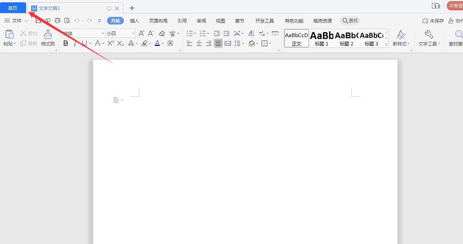Open the Developer Tools (开发工具) tab
This screenshot has height=244, width=463.
pyautogui.click(x=265, y=21)
